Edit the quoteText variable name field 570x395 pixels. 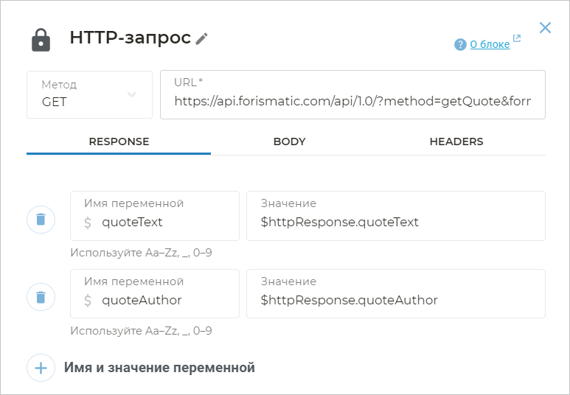pos(164,222)
